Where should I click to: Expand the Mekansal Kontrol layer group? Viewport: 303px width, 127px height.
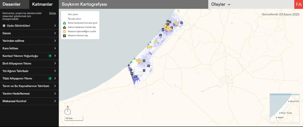point(29,101)
